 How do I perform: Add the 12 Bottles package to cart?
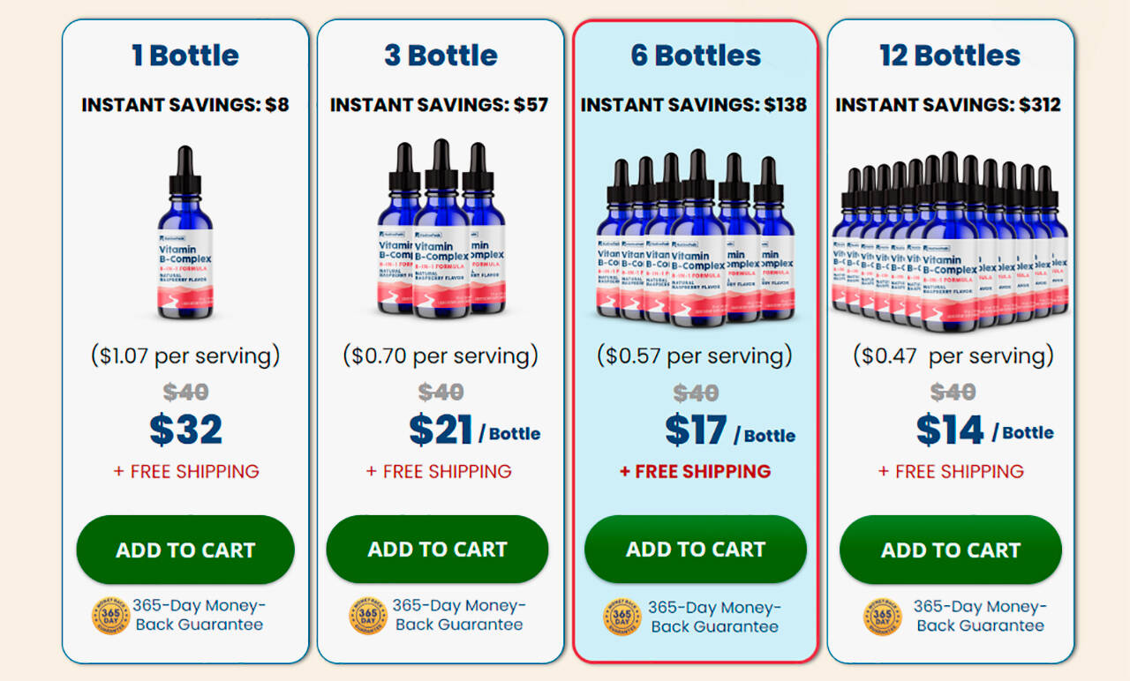[951, 550]
